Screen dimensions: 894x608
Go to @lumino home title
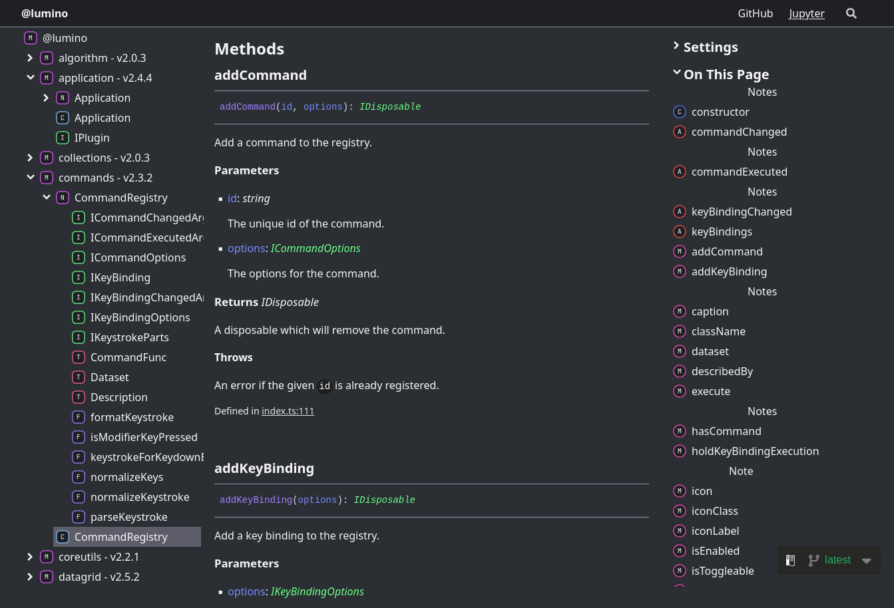click(45, 13)
